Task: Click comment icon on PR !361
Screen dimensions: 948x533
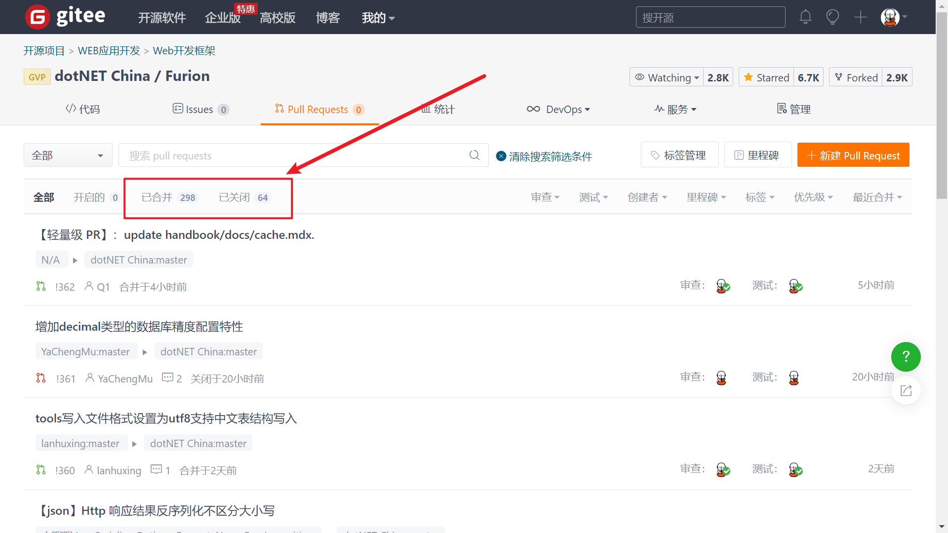Action: [x=167, y=378]
